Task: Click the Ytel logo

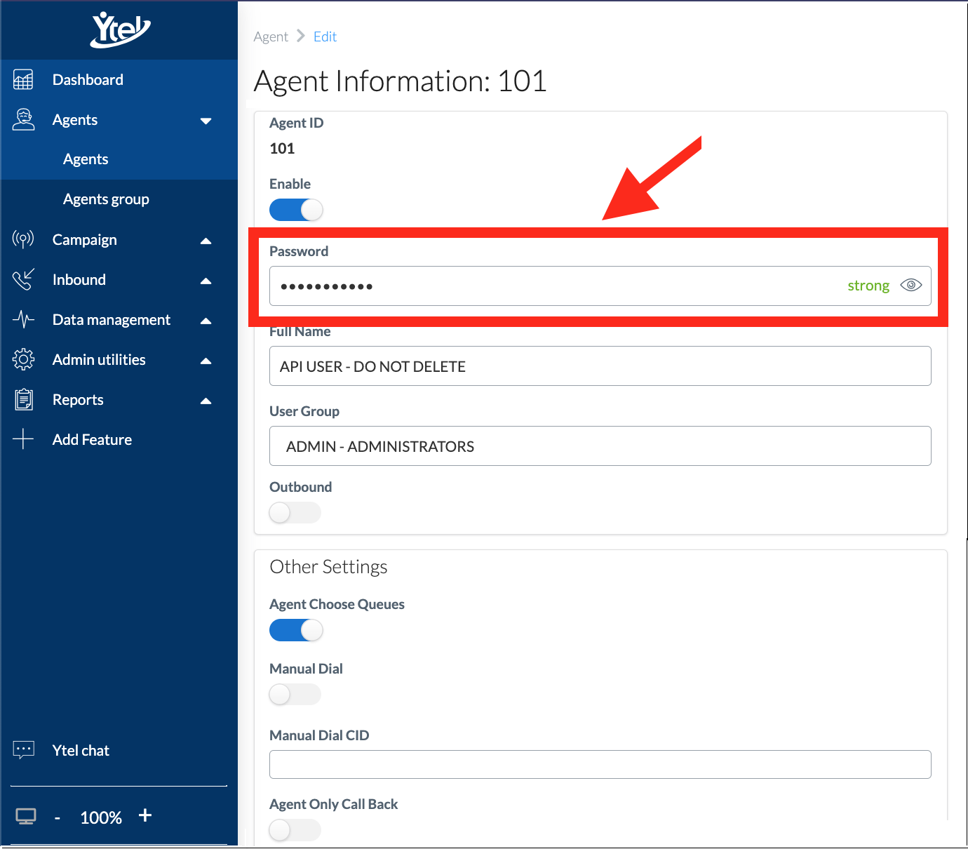Action: click(x=121, y=29)
